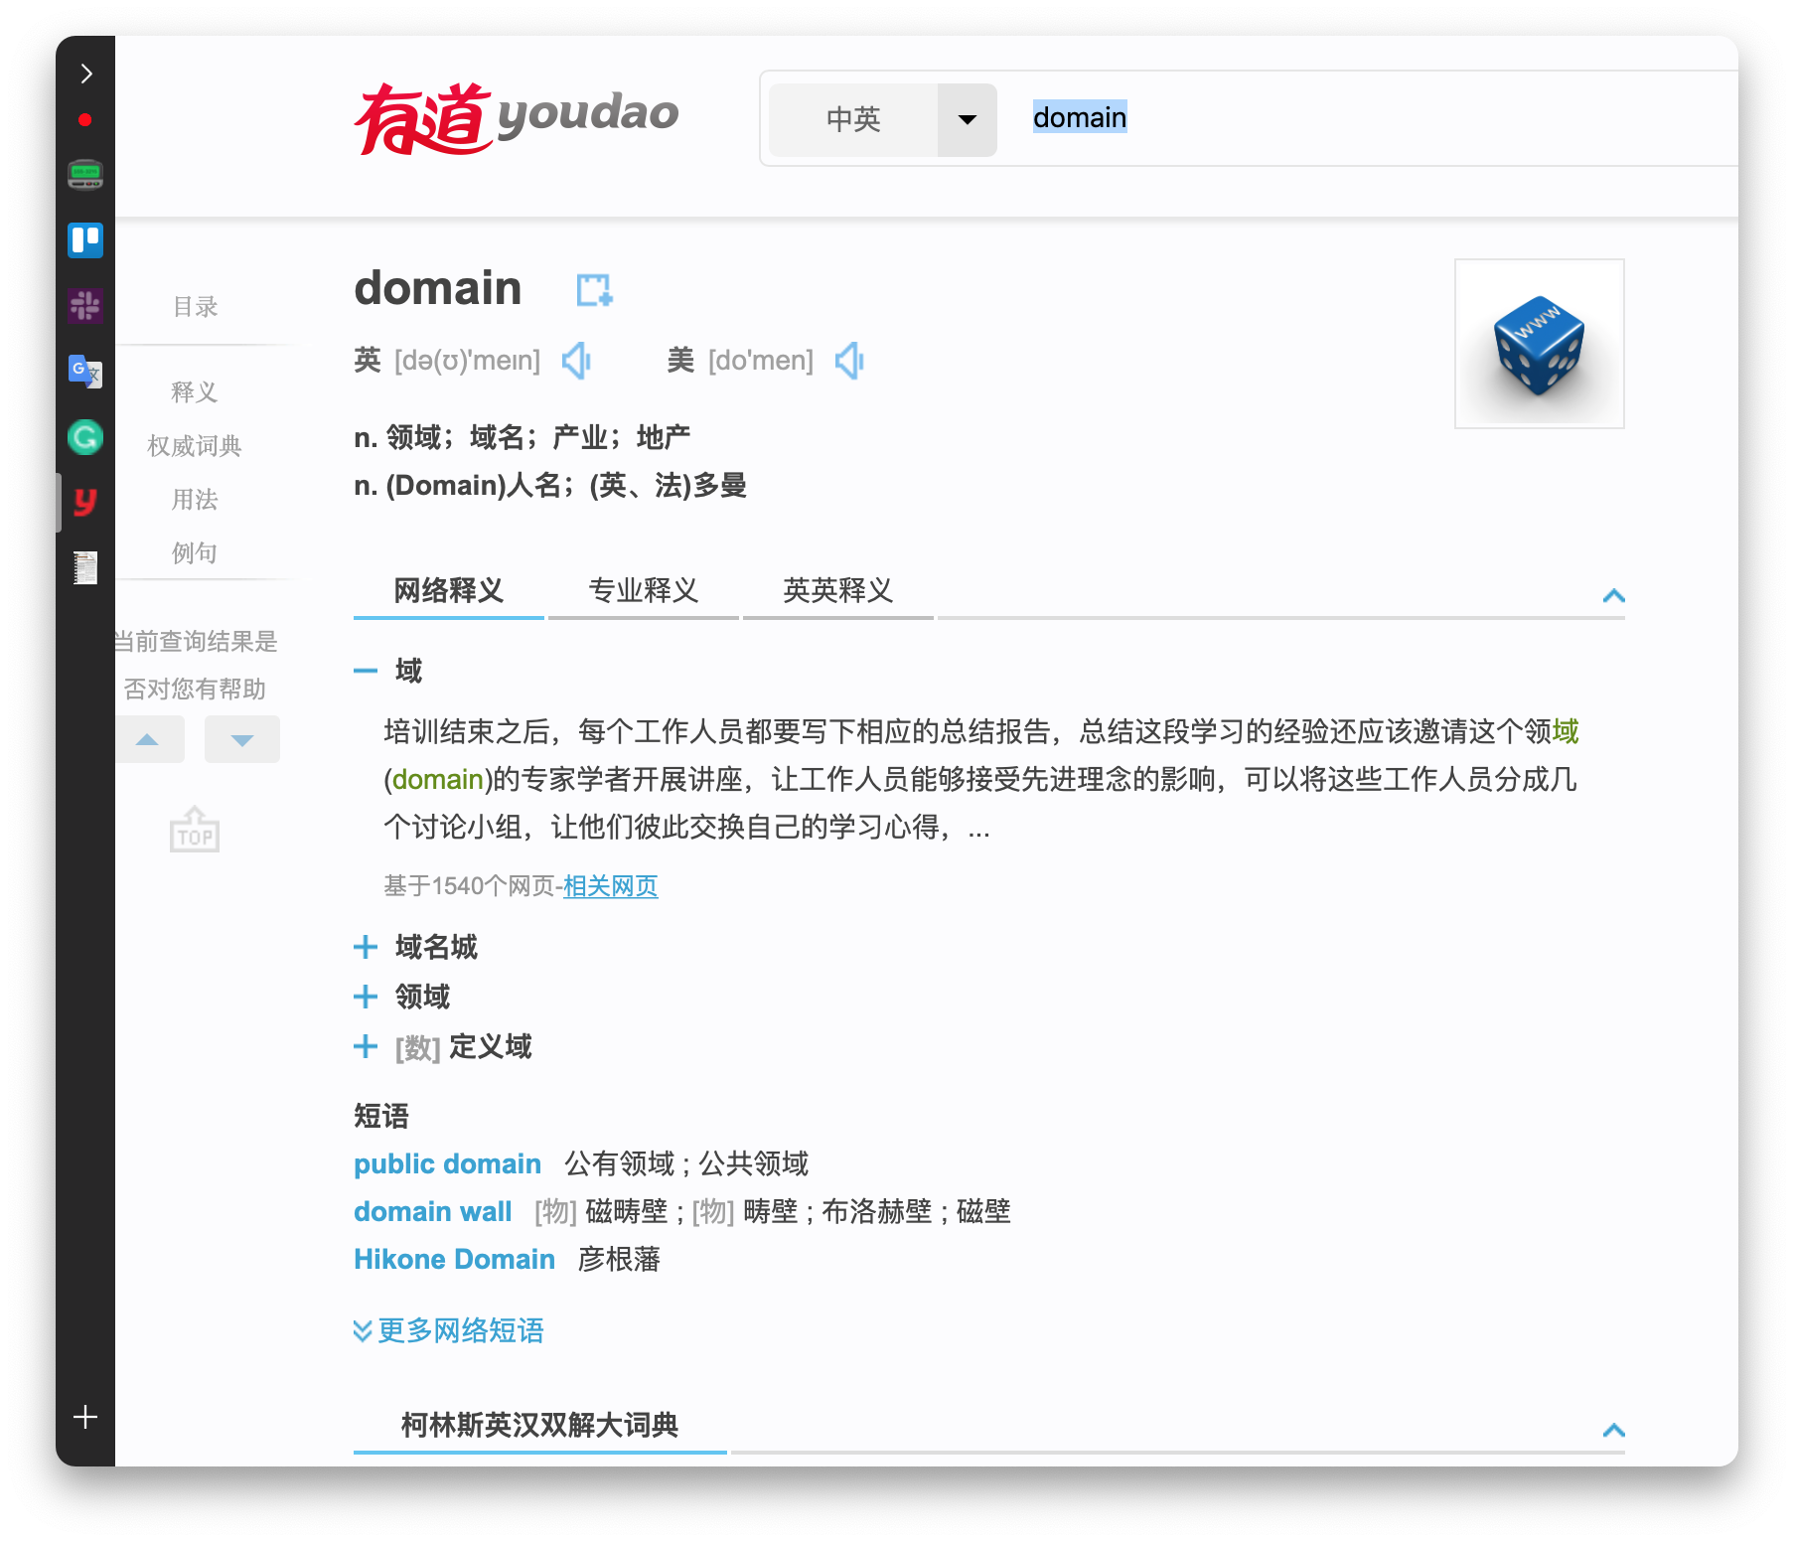Switch to the 专业释义 tab

click(x=643, y=591)
